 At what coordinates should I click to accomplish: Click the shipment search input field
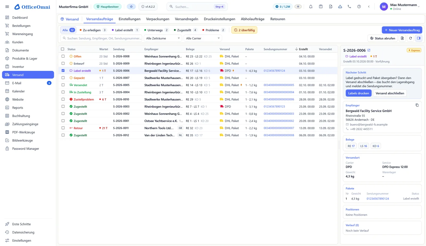click(101, 38)
